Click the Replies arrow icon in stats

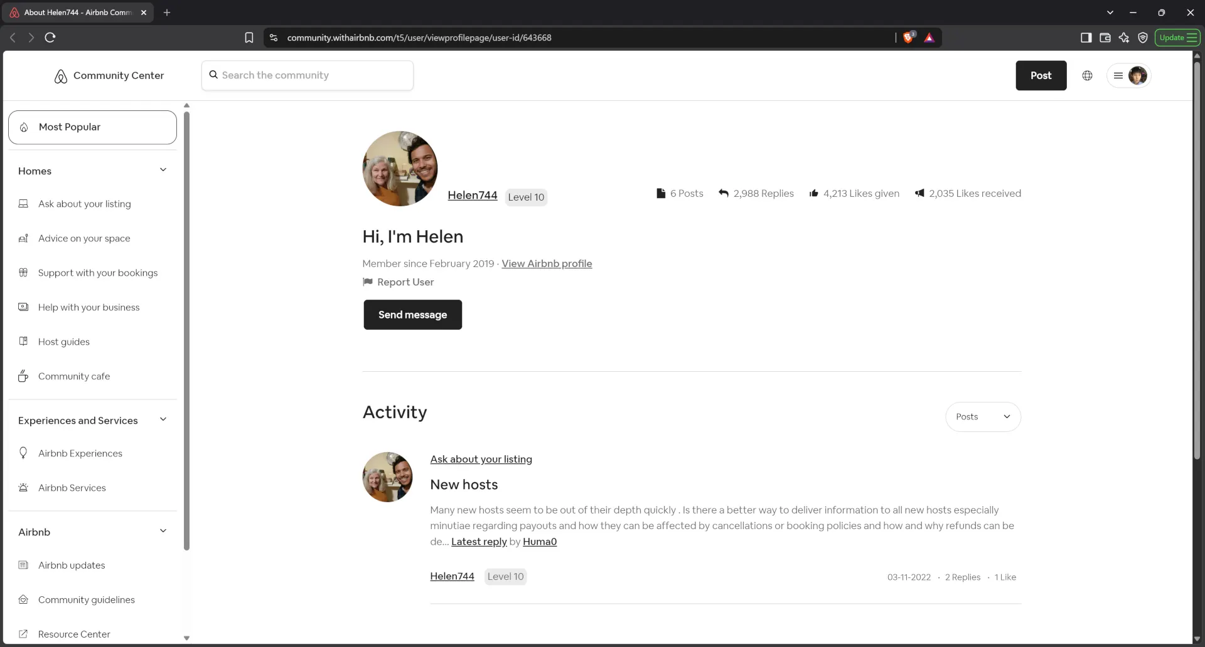click(724, 193)
